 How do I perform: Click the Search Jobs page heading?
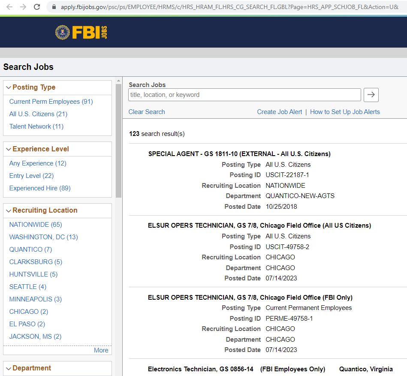[28, 67]
